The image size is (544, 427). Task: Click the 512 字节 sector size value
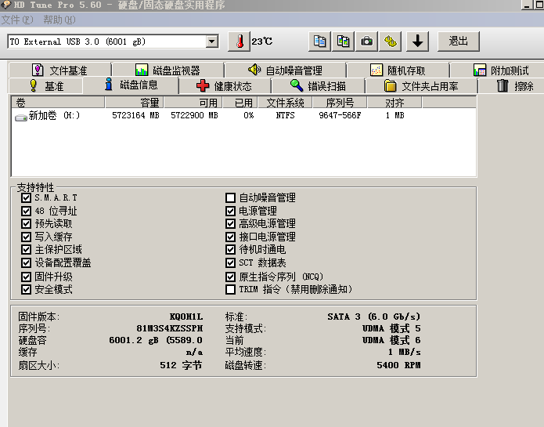181,365
